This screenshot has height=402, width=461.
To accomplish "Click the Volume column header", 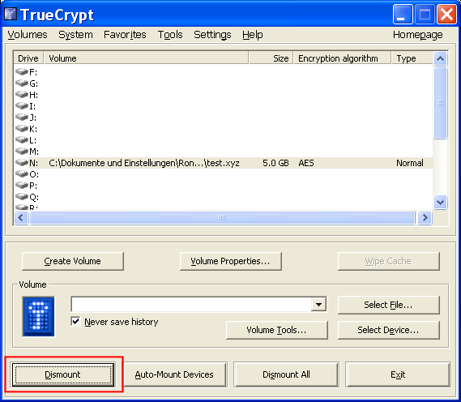I will coord(146,58).
